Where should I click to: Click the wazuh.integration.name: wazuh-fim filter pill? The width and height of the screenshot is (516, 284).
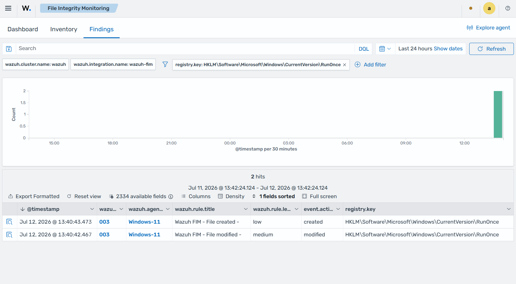click(113, 64)
